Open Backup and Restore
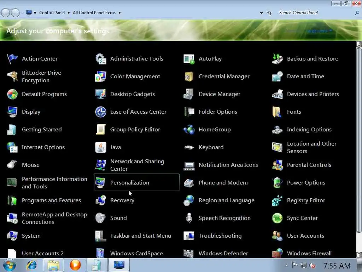Viewport: 362px width, 272px height. (x=305, y=59)
